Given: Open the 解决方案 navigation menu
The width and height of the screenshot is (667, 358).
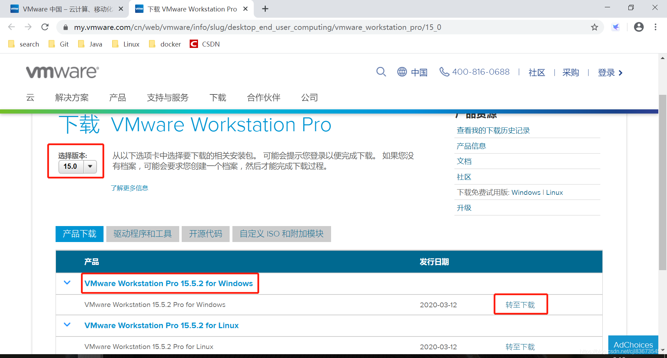Looking at the screenshot, I should tap(72, 98).
